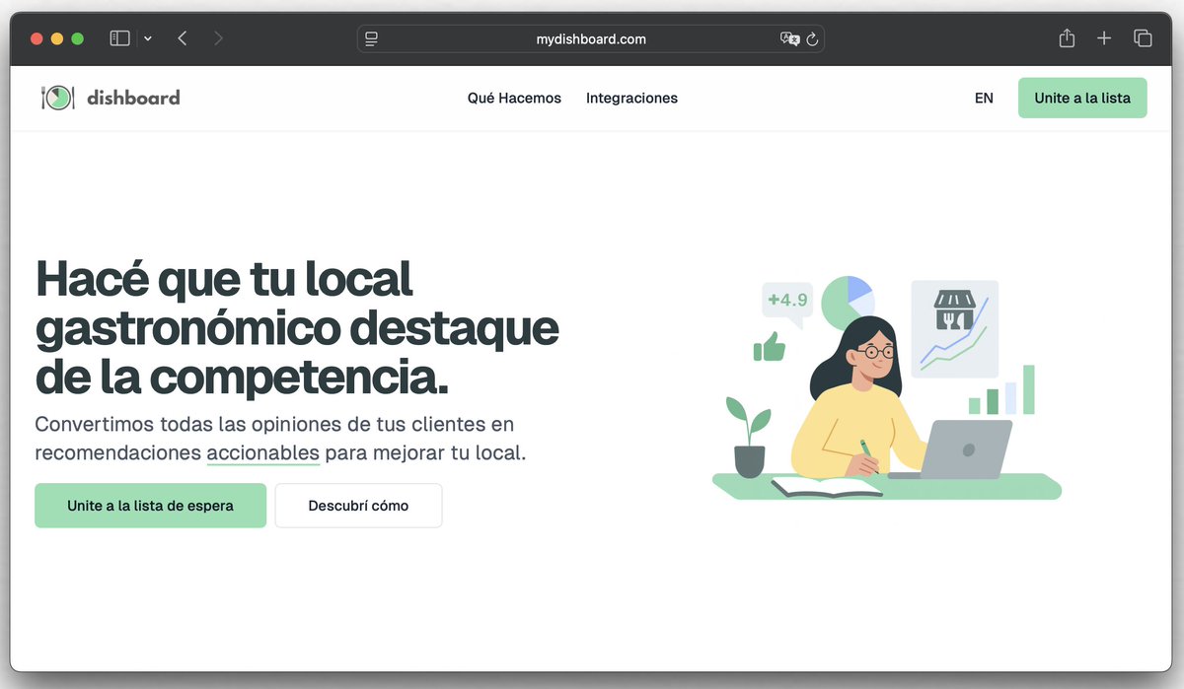The image size is (1184, 689).
Task: Click the potted plant in illustration
Action: click(749, 438)
